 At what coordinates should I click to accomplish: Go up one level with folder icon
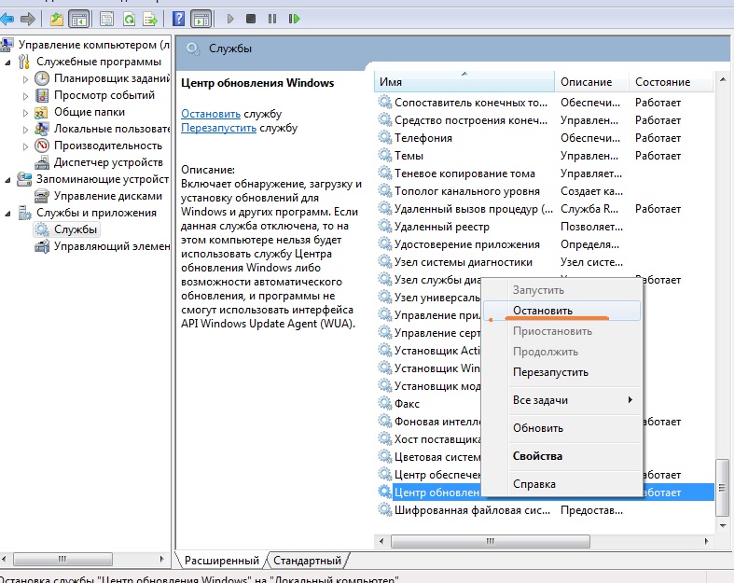[57, 20]
